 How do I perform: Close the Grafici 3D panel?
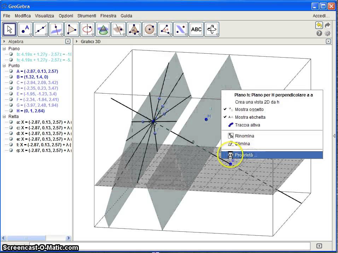pos(328,41)
